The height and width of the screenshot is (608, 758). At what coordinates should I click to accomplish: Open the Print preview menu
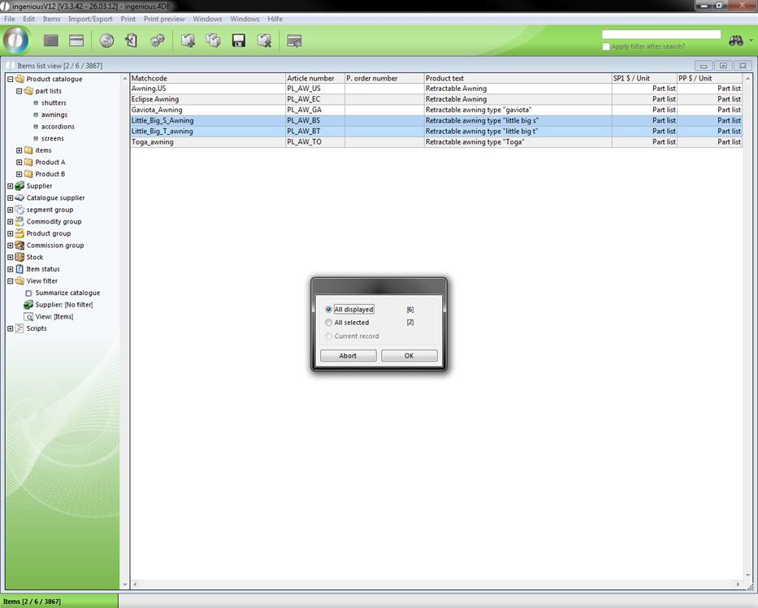[x=164, y=19]
